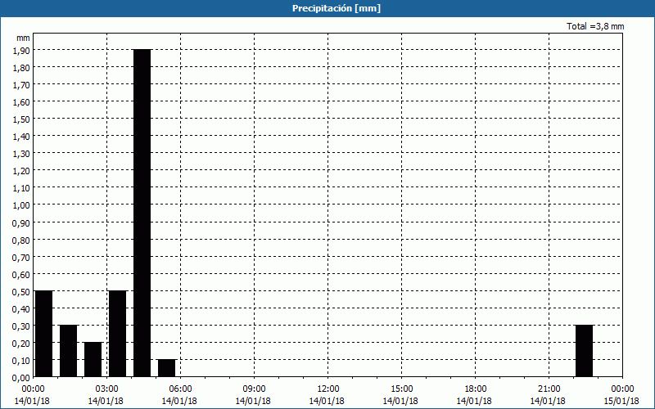Click the 09:00 x-axis time label

click(254, 389)
